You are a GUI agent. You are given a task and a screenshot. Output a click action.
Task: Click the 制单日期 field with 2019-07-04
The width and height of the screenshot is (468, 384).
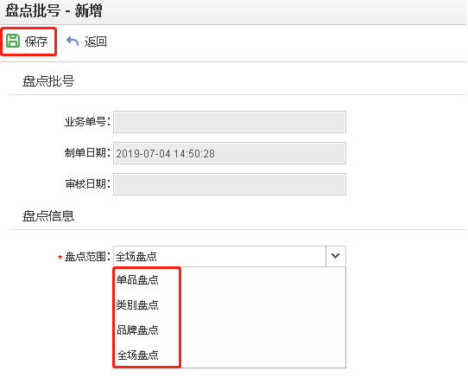click(x=230, y=153)
